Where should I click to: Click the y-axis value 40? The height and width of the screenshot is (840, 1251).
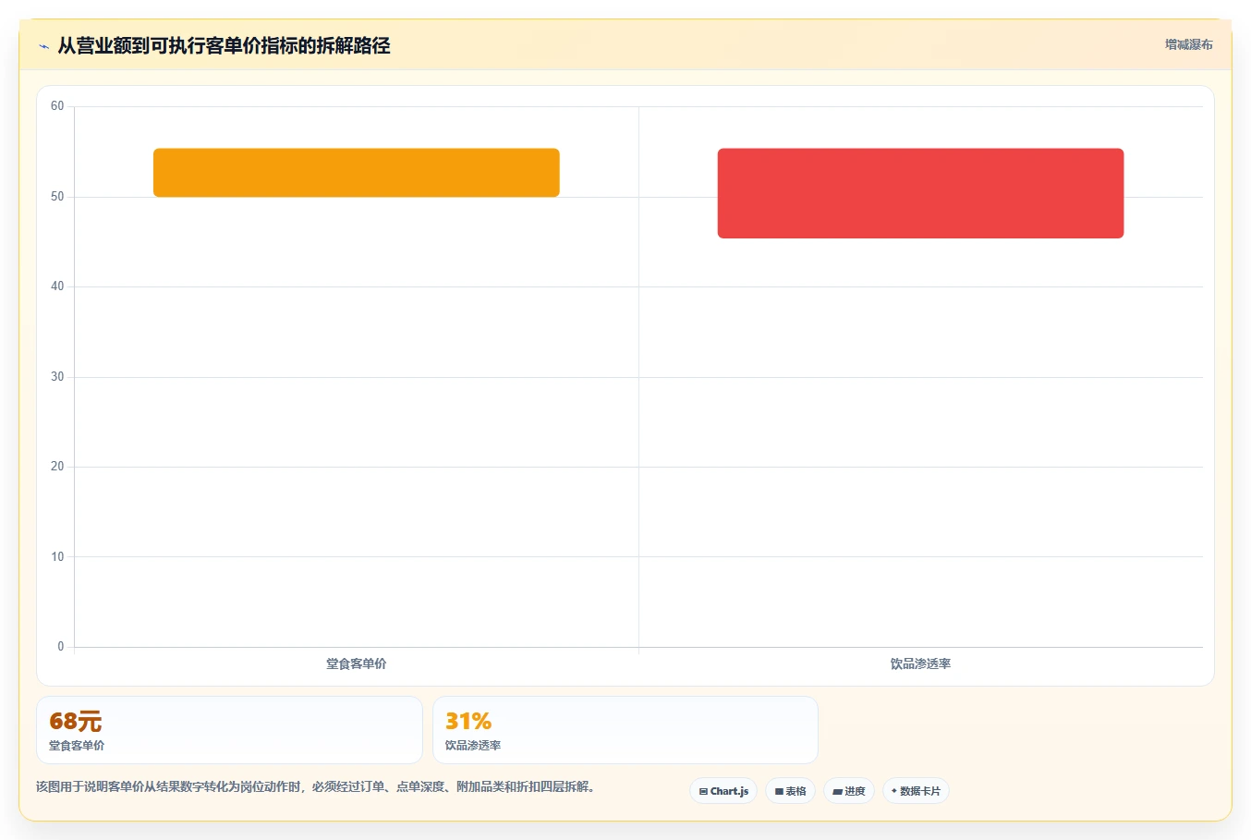[x=57, y=286]
